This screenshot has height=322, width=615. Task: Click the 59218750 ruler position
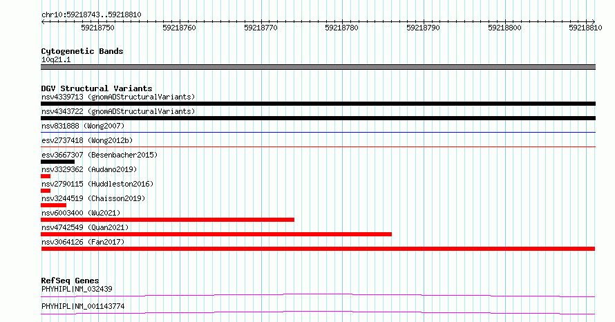coord(97,28)
